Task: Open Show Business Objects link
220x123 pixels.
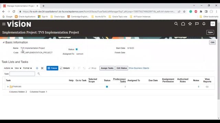Action: click(139, 68)
